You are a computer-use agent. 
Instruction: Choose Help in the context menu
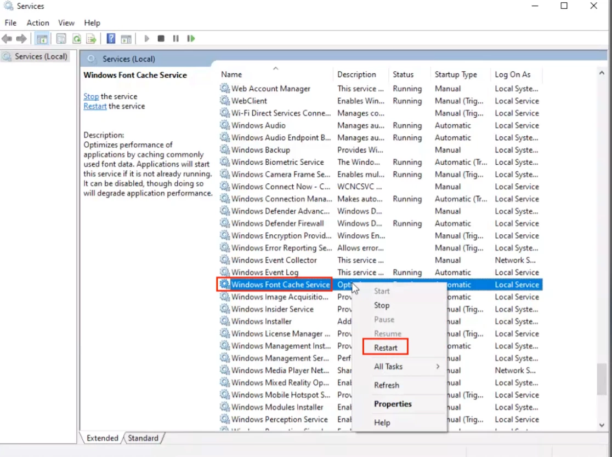tap(400, 423)
